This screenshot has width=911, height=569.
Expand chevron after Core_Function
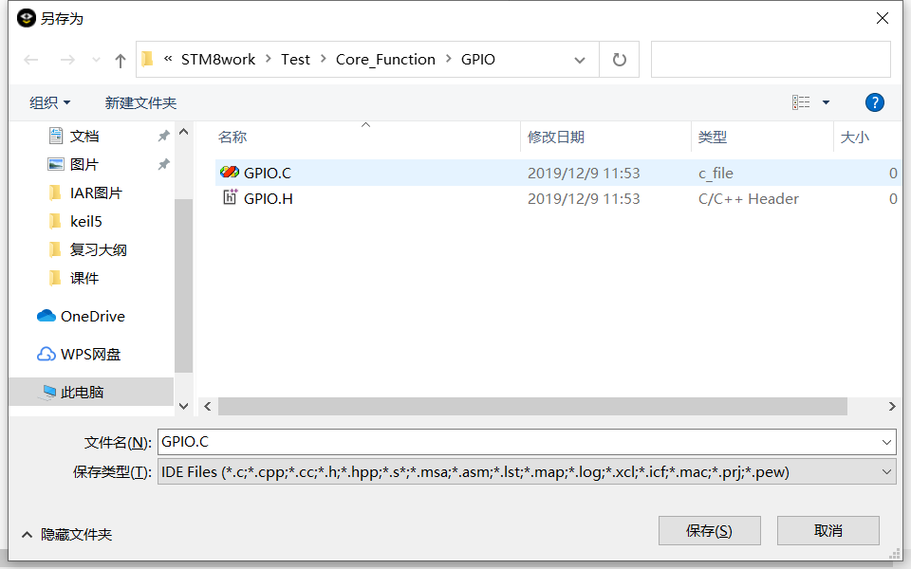pos(449,59)
